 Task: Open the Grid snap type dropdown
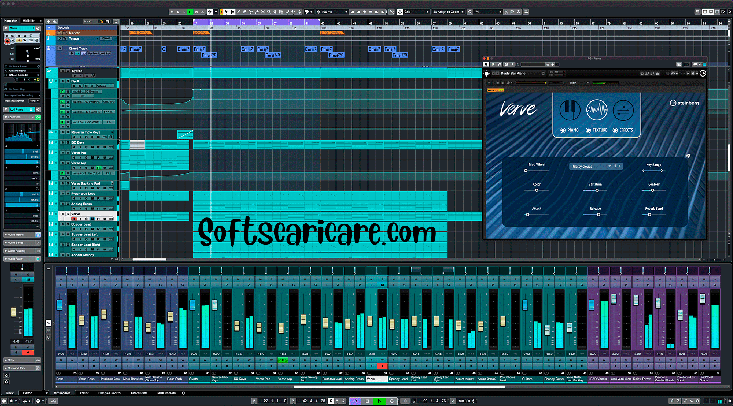(417, 12)
